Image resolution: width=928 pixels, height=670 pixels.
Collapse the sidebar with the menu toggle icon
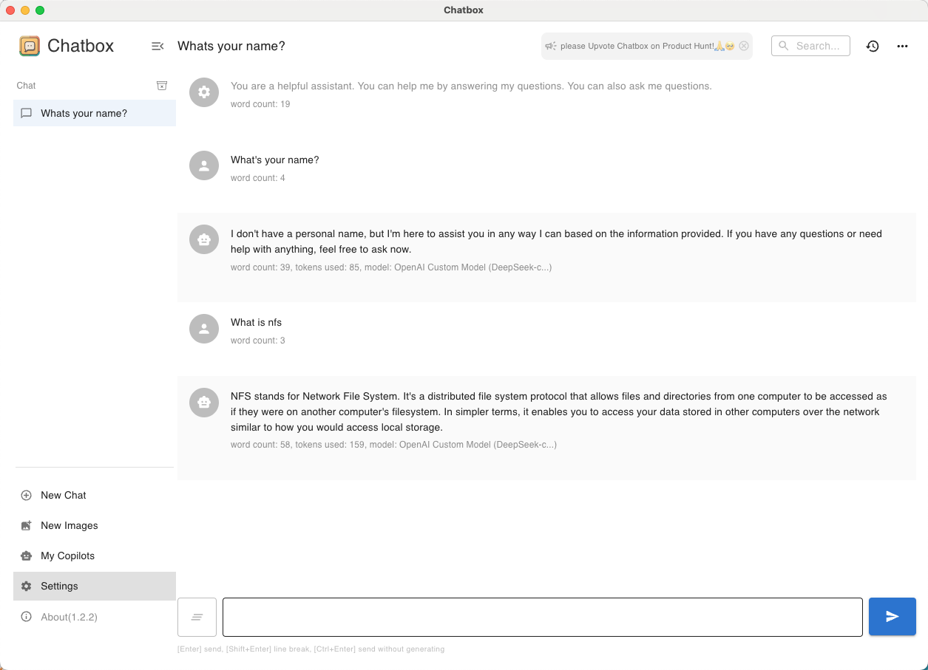[x=157, y=46]
